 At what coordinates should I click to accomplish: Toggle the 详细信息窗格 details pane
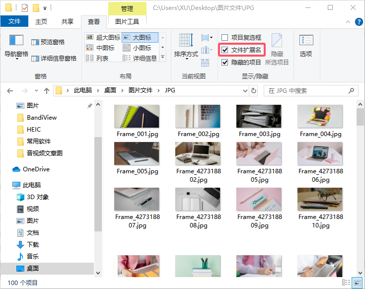(54, 59)
